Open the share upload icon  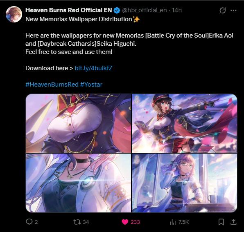(x=233, y=222)
